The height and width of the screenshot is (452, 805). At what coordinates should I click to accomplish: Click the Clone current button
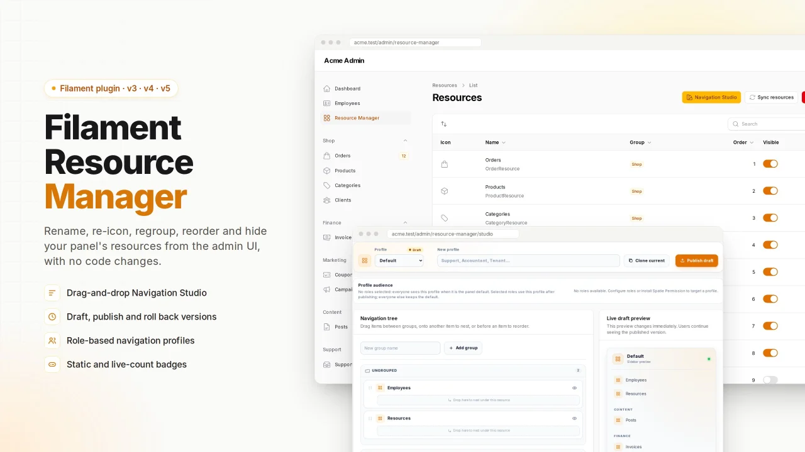(647, 260)
